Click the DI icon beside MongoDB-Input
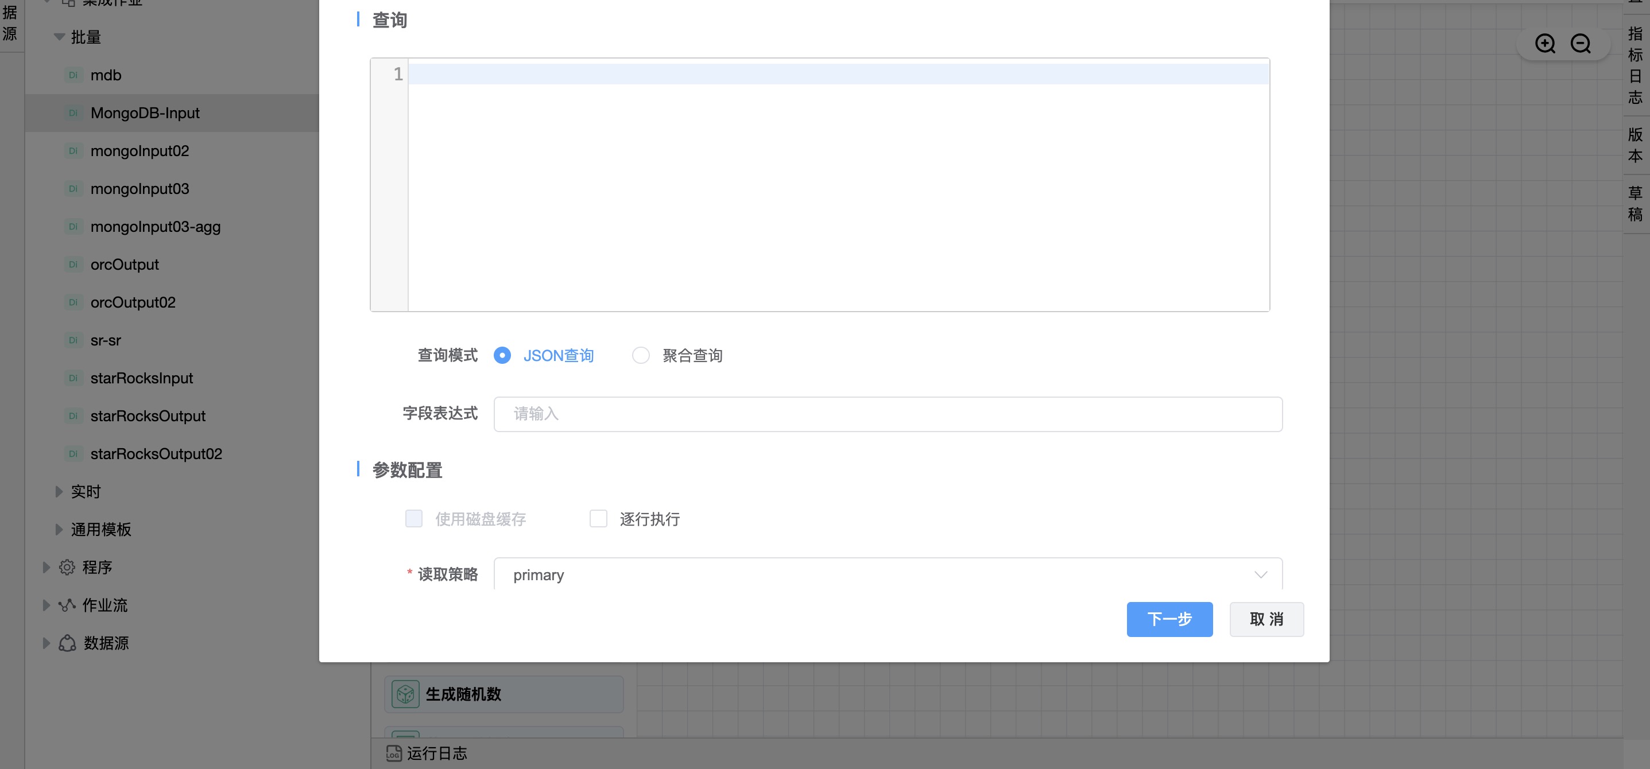Screen dimensions: 1650x769 tap(73, 113)
